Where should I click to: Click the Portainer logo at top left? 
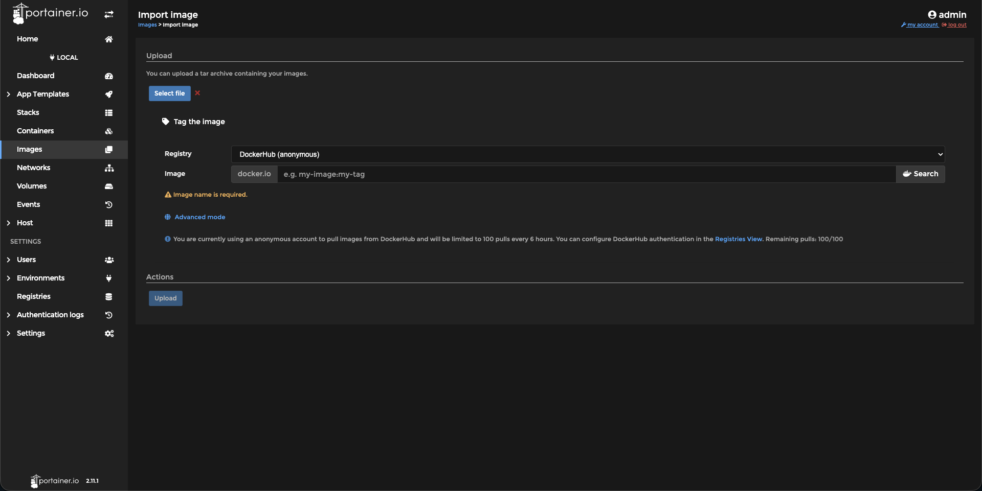point(50,14)
